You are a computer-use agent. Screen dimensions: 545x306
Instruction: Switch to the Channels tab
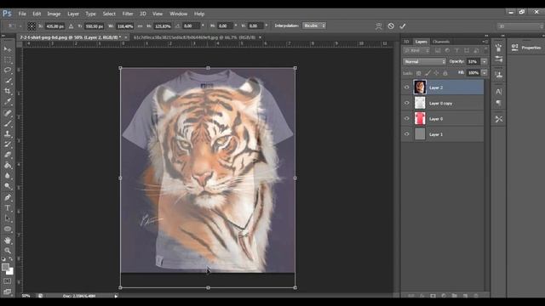[441, 42]
